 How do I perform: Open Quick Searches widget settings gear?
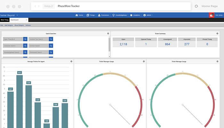tap(108, 33)
